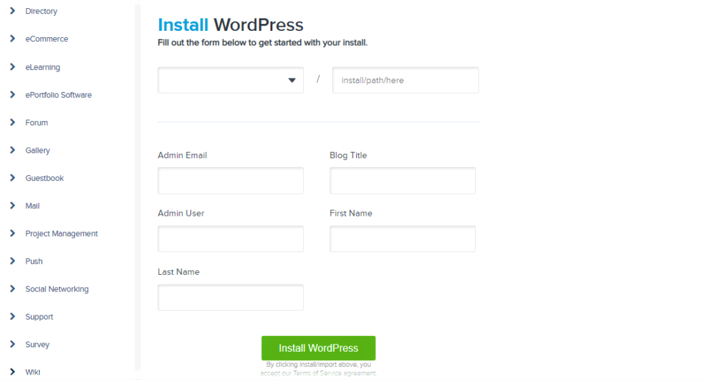Expand the Support category chevron
Image resolution: width=704 pixels, height=380 pixels.
point(12,316)
